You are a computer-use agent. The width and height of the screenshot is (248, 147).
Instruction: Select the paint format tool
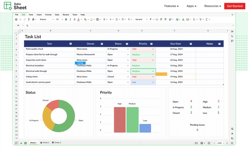(29, 19)
